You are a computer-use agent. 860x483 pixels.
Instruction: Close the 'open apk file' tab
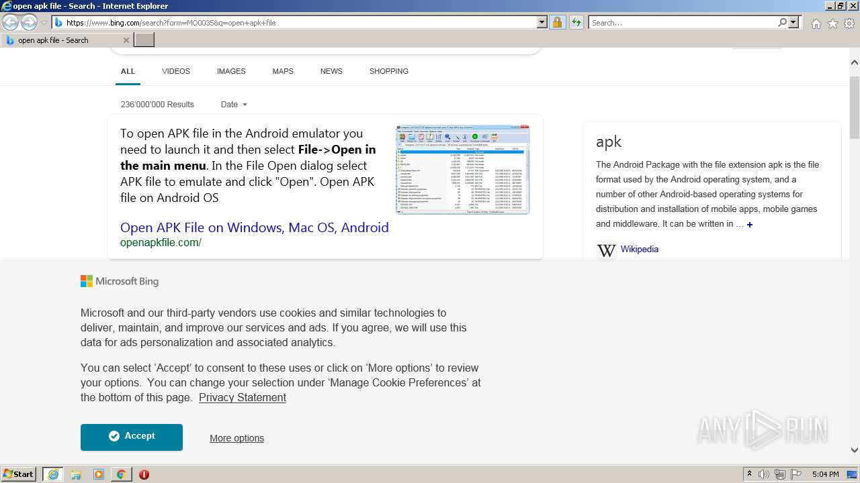[x=126, y=40]
